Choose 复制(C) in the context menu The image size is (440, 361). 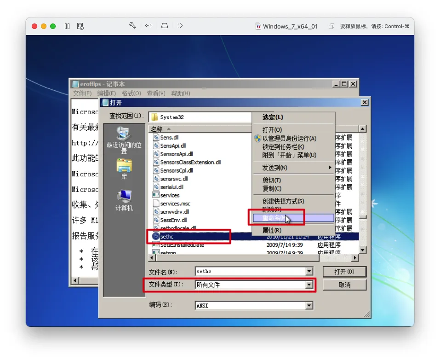pyautogui.click(x=293, y=188)
